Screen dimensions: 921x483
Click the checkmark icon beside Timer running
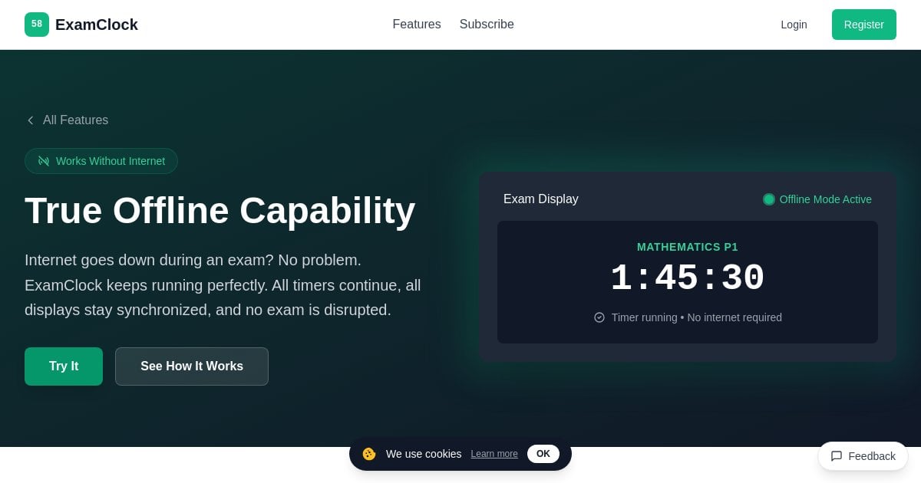pyautogui.click(x=599, y=317)
